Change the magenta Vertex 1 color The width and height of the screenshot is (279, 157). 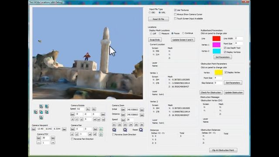[216, 44]
